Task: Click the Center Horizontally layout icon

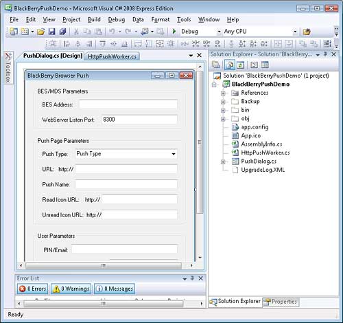Action: tap(278, 43)
